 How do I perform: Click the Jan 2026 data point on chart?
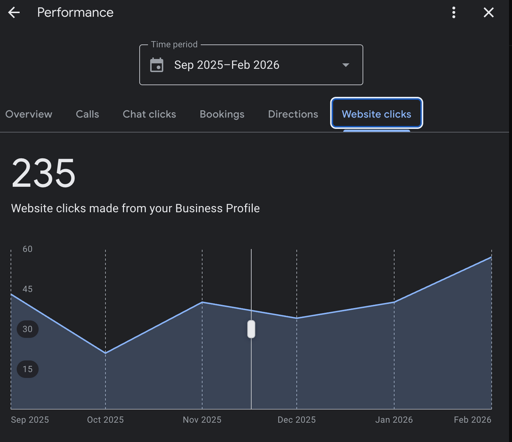pyautogui.click(x=394, y=302)
